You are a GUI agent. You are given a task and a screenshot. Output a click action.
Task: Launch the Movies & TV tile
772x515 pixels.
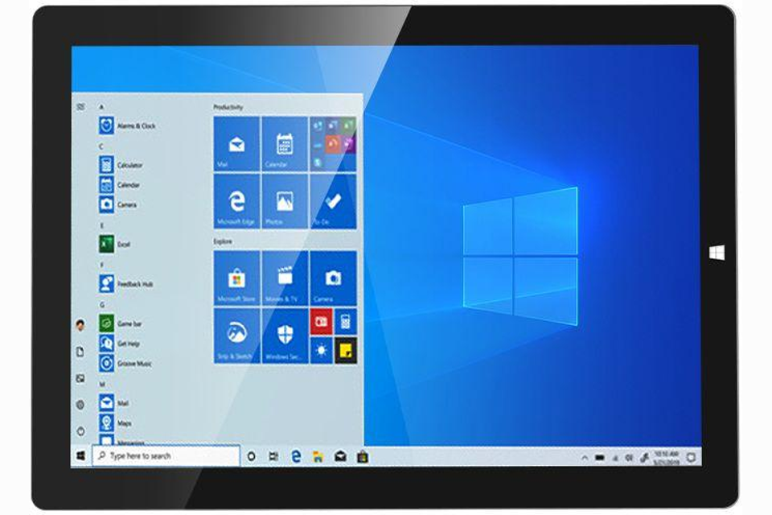285,278
